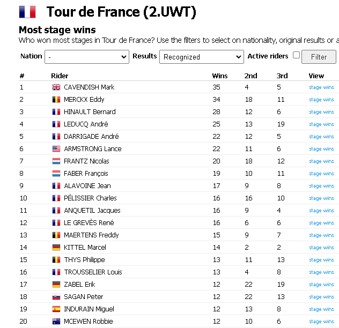Open stage wins link for CAVENDISH Mark
The height and width of the screenshot is (328, 339).
coord(321,87)
